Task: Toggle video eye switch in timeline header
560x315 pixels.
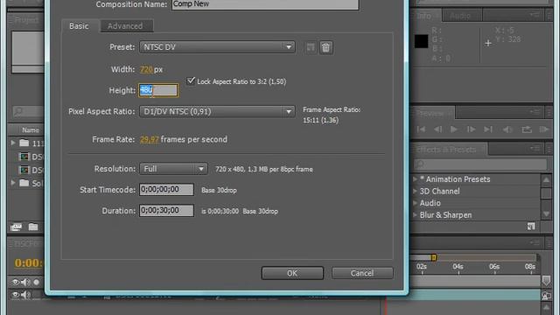Action: [x=15, y=282]
